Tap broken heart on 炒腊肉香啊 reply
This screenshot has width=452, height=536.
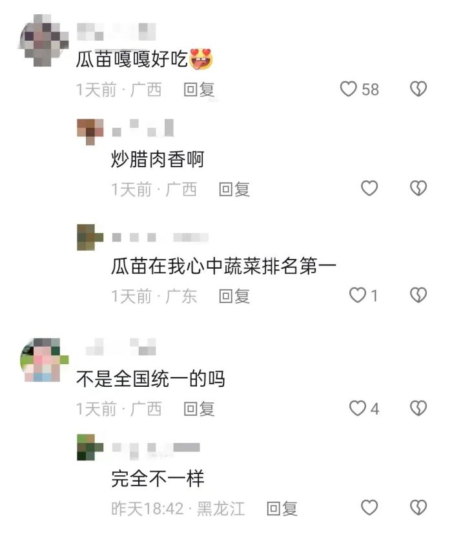tap(418, 189)
